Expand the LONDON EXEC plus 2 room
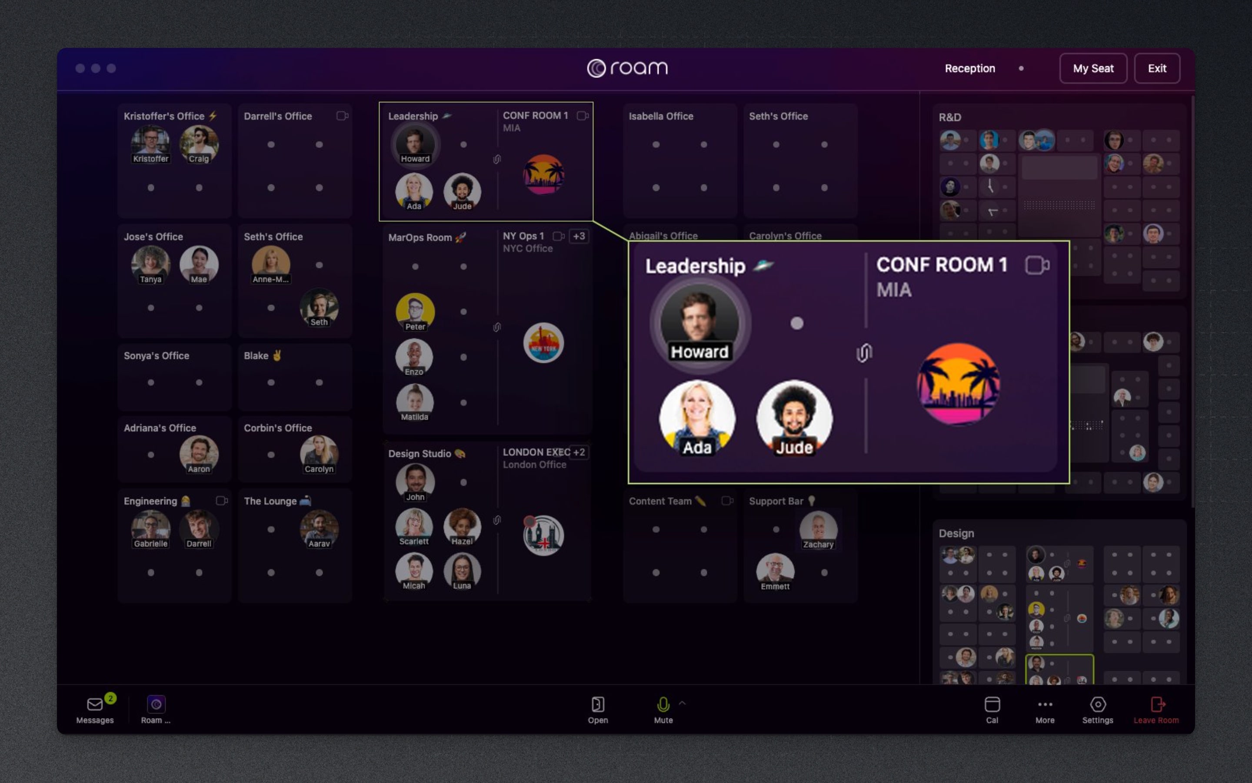The width and height of the screenshot is (1252, 783). [x=582, y=451]
